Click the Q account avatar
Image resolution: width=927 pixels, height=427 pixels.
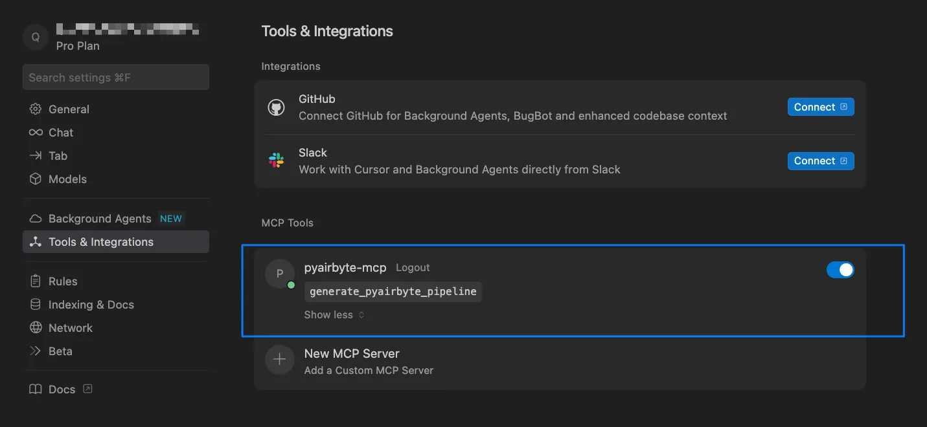[36, 38]
